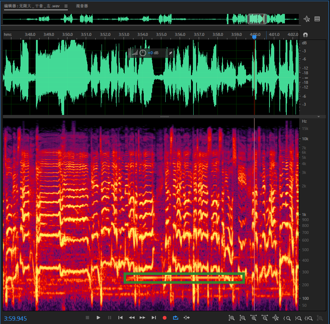
Task: Zoom in amplitude using magnifier icon
Action: 231,318
